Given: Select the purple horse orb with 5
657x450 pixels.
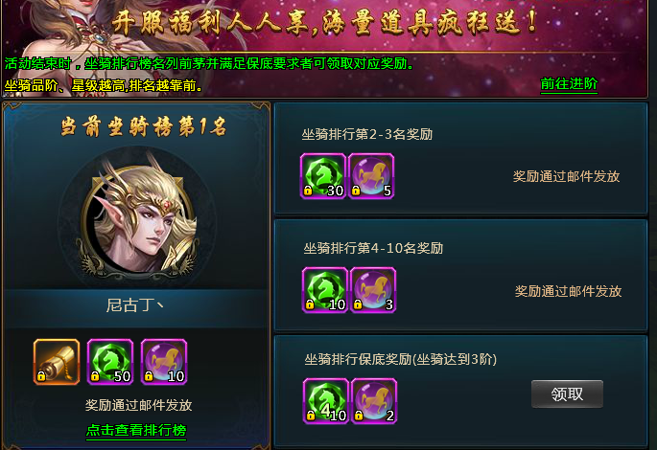Looking at the screenshot, I should tap(371, 176).
